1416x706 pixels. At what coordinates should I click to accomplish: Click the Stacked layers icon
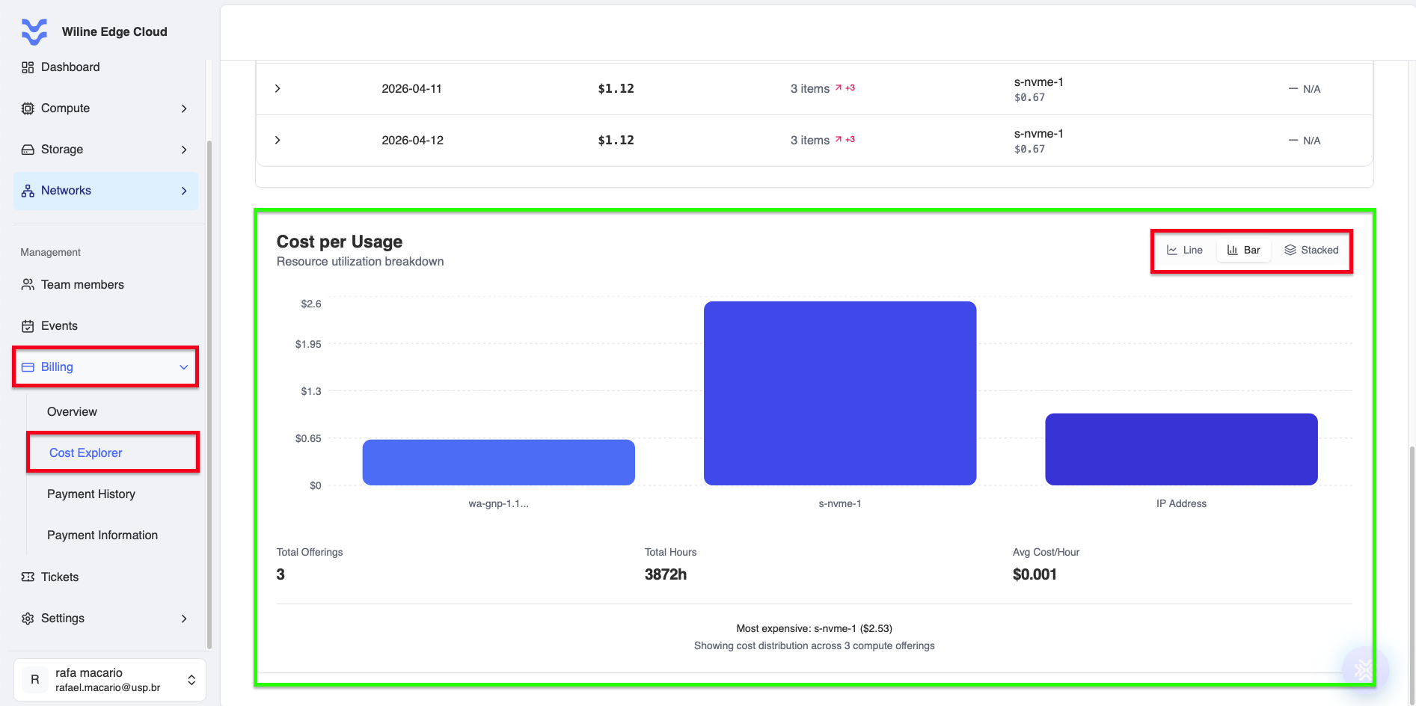(x=1290, y=251)
